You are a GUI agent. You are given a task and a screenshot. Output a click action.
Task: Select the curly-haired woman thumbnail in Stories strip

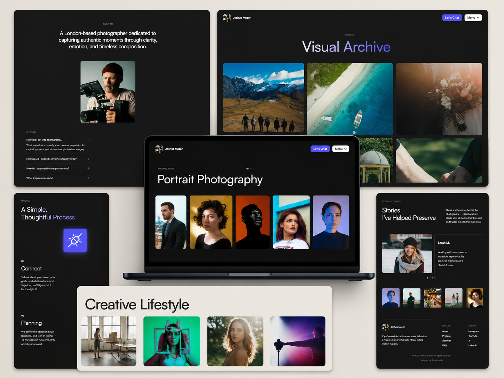pos(475,298)
